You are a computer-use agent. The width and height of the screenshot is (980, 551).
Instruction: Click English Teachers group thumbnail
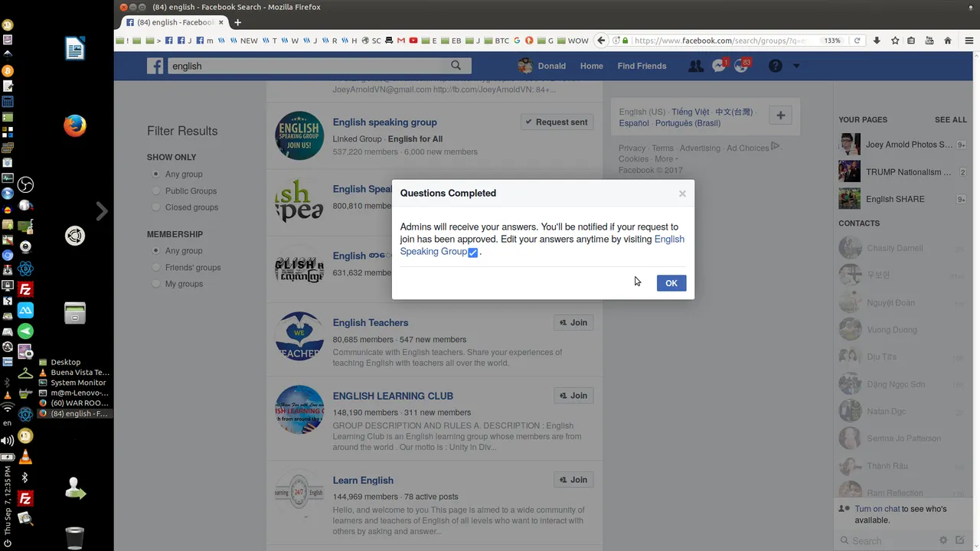tap(299, 336)
